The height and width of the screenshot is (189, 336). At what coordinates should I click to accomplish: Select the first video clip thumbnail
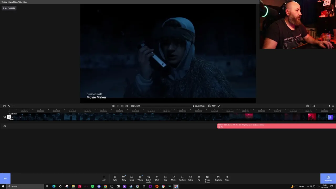(9, 117)
